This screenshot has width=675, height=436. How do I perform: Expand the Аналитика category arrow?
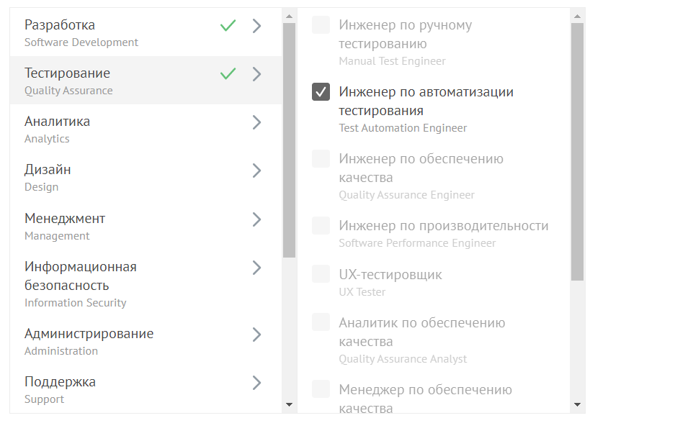point(256,122)
